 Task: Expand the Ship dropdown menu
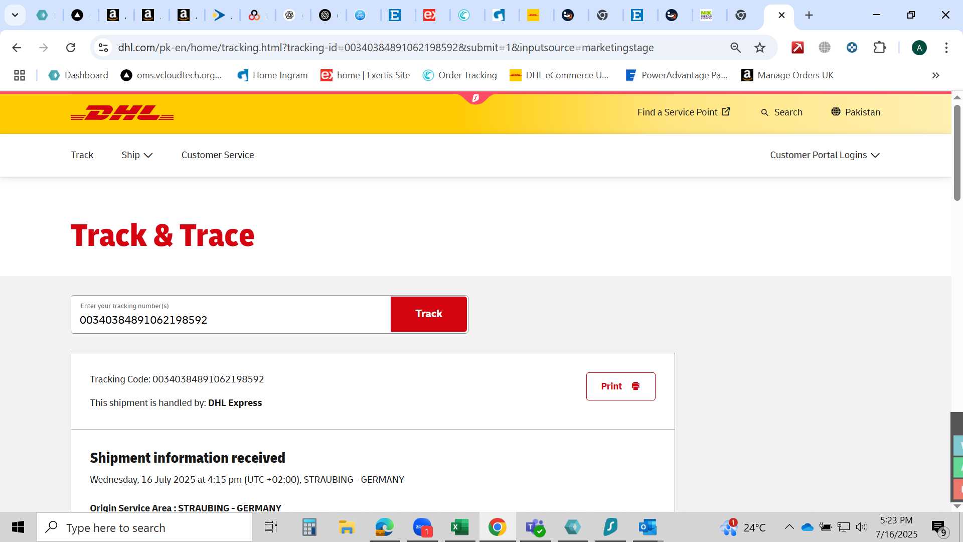[x=137, y=155]
